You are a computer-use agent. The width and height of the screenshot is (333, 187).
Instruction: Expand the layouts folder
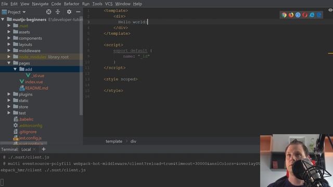tap(9, 44)
